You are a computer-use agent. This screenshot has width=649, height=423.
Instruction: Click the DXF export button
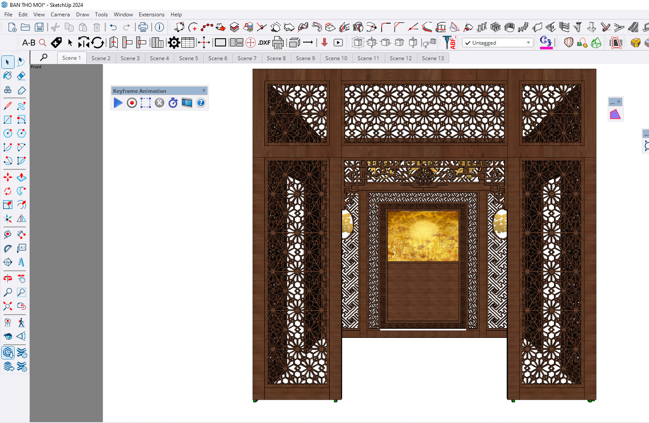[264, 43]
